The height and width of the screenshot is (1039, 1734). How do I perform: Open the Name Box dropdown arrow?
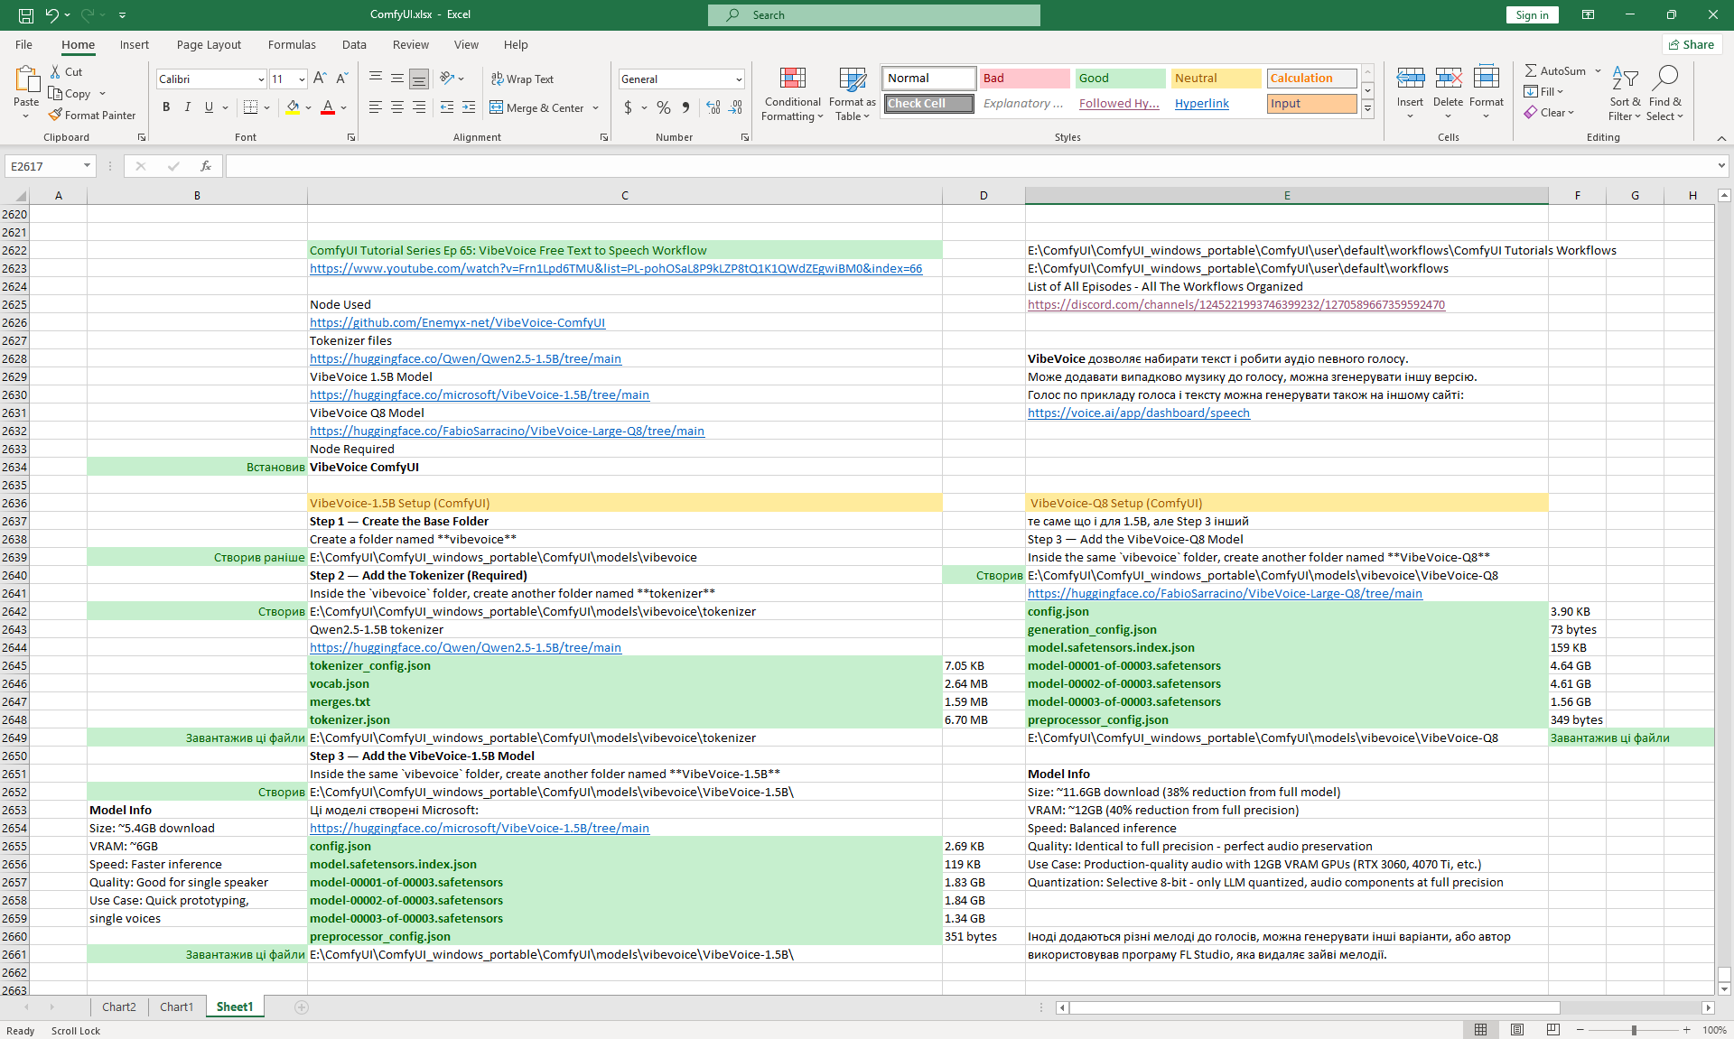[87, 166]
